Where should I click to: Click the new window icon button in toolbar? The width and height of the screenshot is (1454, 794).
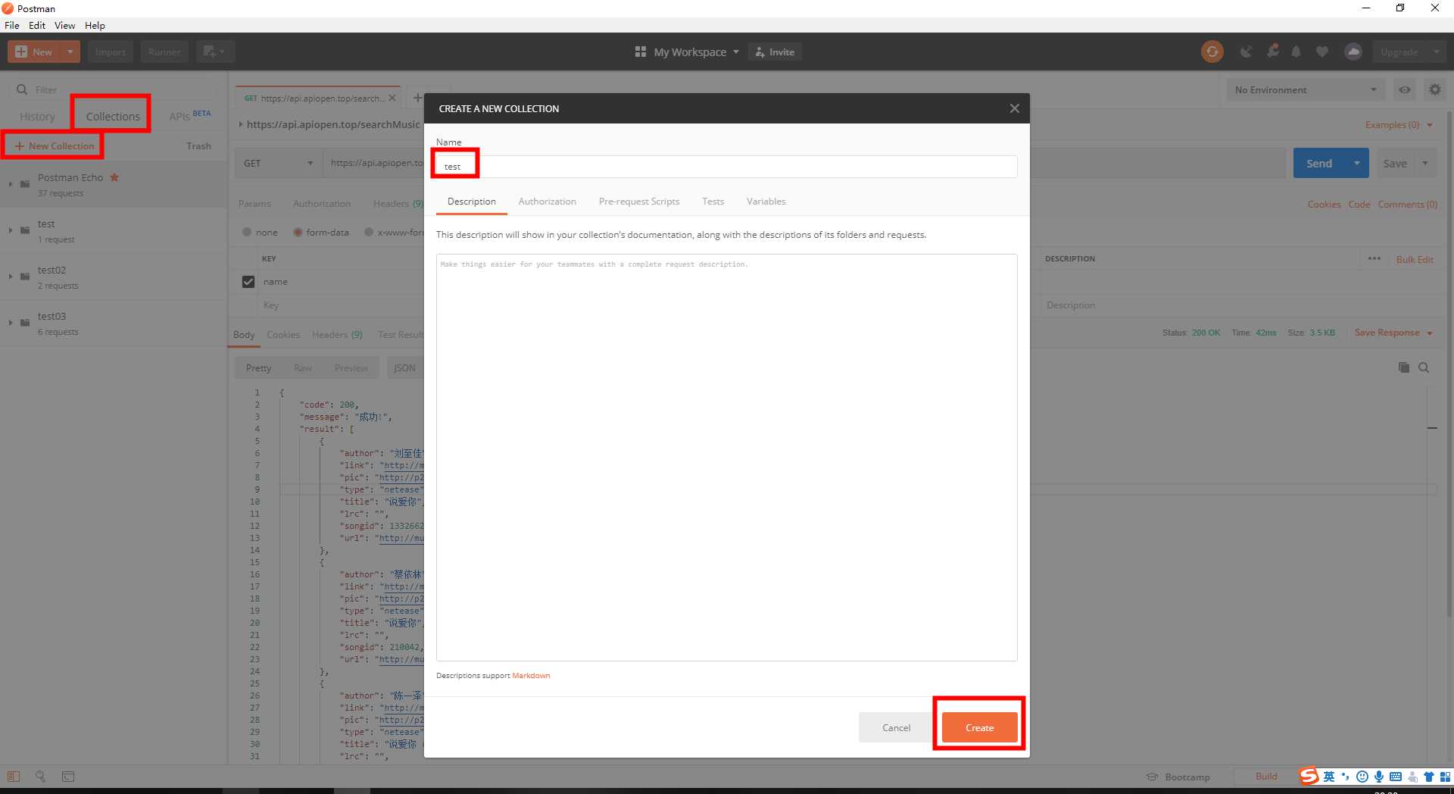(x=215, y=52)
